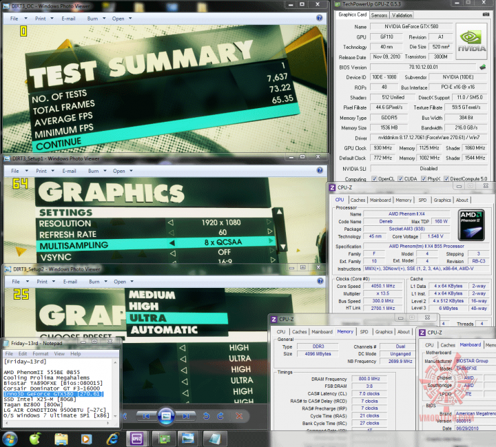Go to next photo in Photo Viewer
Screen dimensions: 496x447
[186, 416]
